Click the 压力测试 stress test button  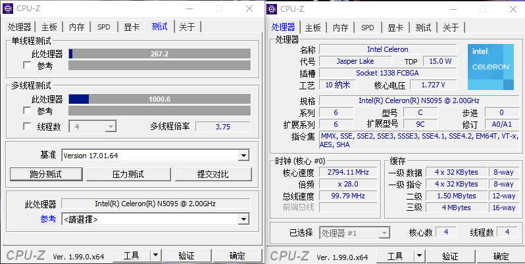(x=128, y=174)
